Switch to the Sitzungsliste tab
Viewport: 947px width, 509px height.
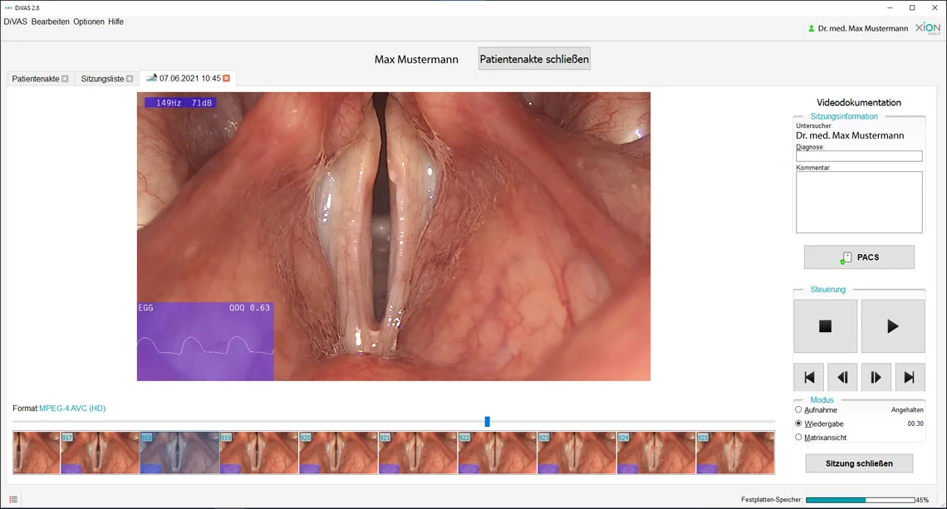point(103,79)
